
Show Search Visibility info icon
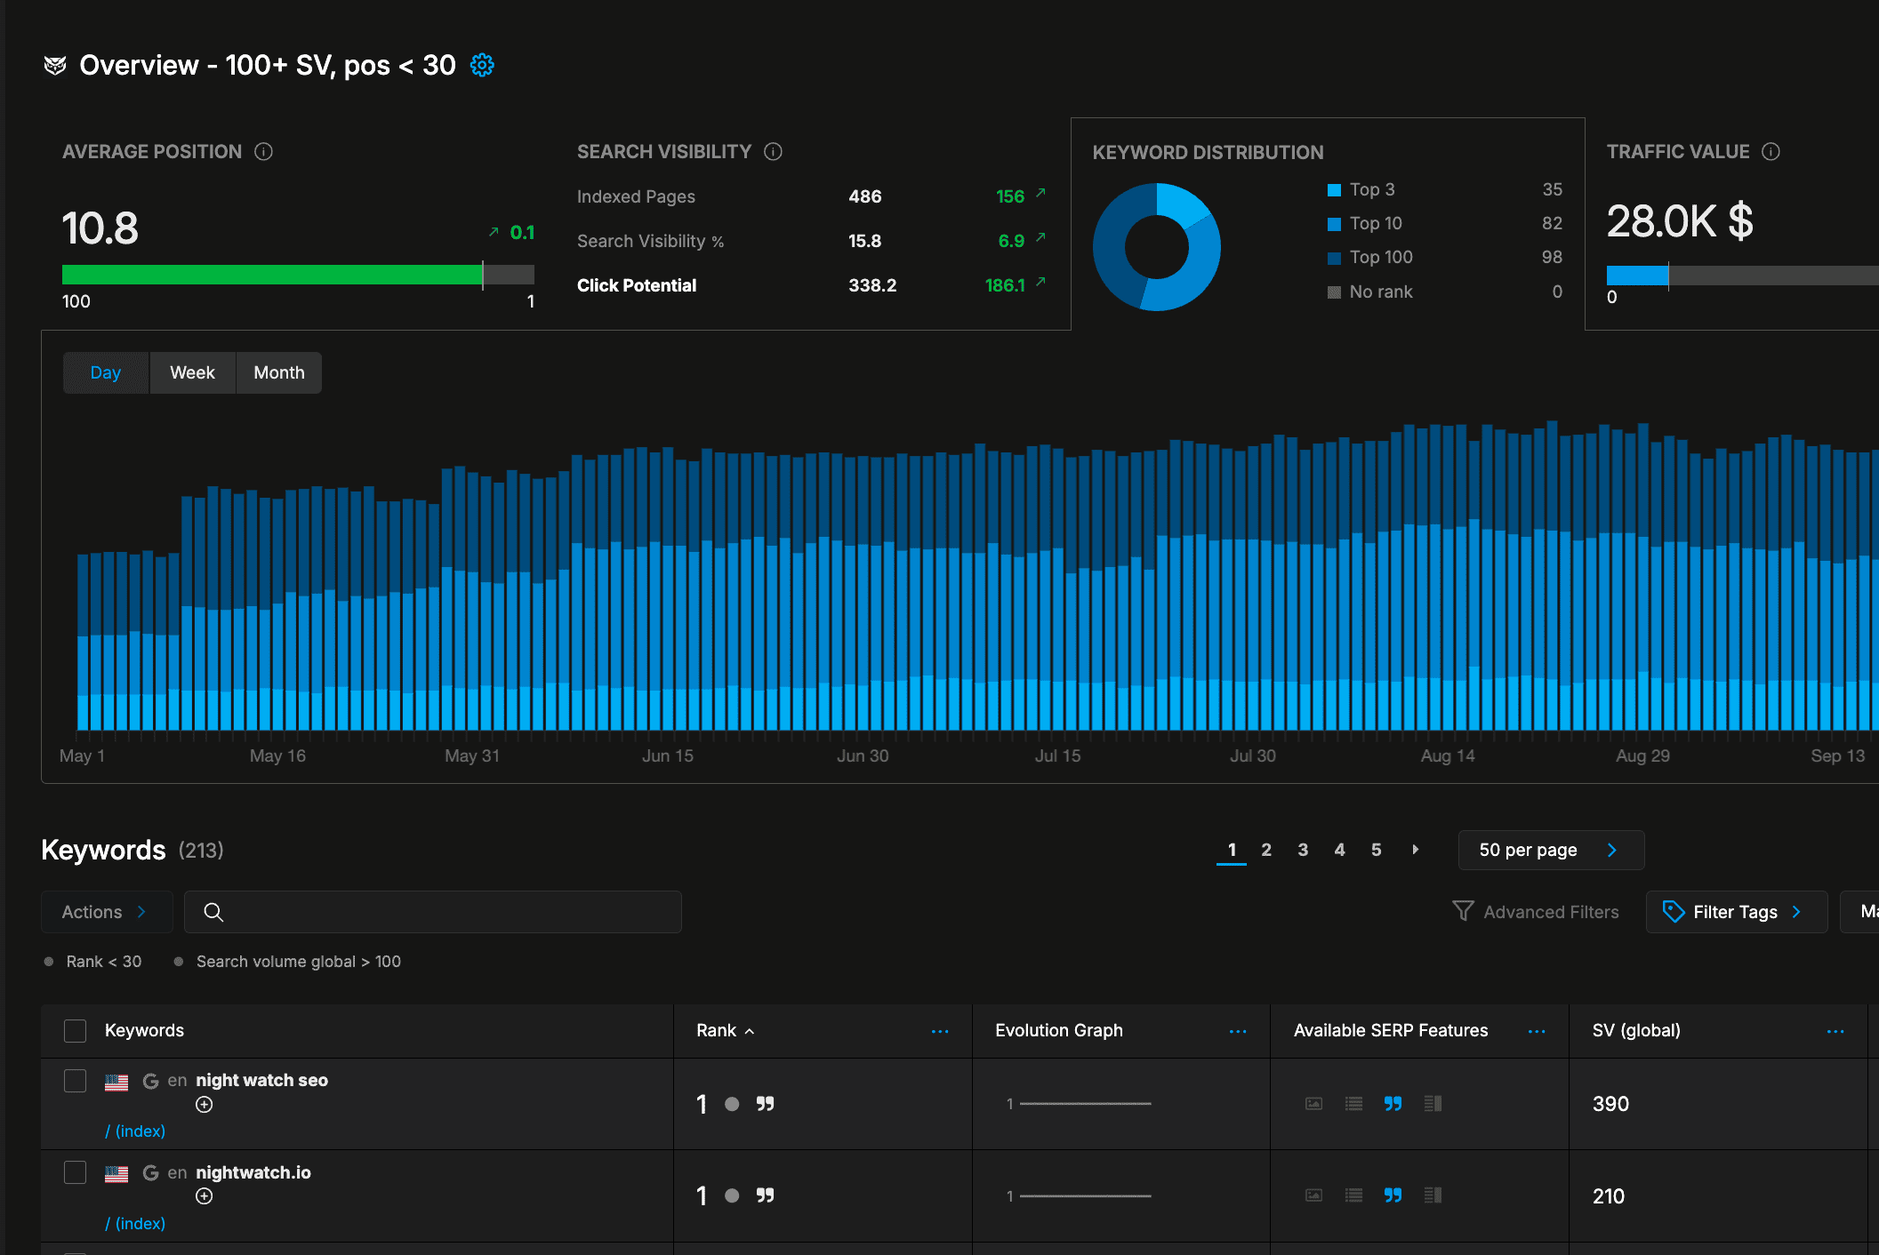click(x=773, y=151)
